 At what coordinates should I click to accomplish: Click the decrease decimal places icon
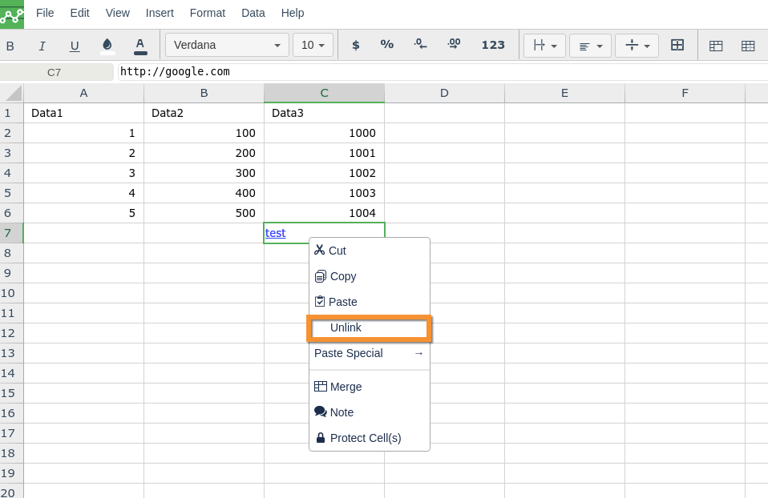420,46
